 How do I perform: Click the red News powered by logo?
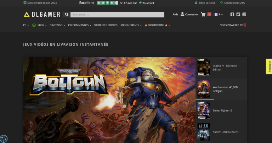(x=245, y=25)
